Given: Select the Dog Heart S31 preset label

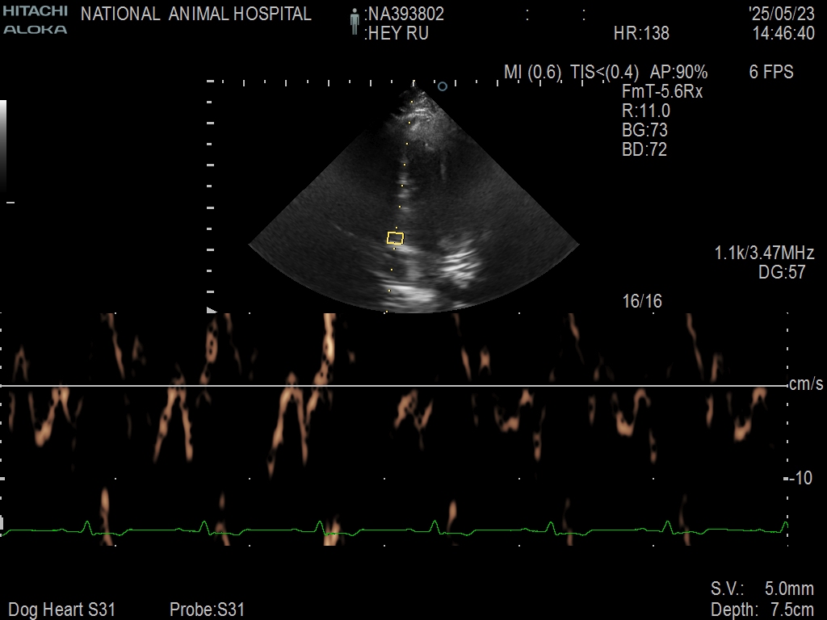Looking at the screenshot, I should (x=62, y=610).
